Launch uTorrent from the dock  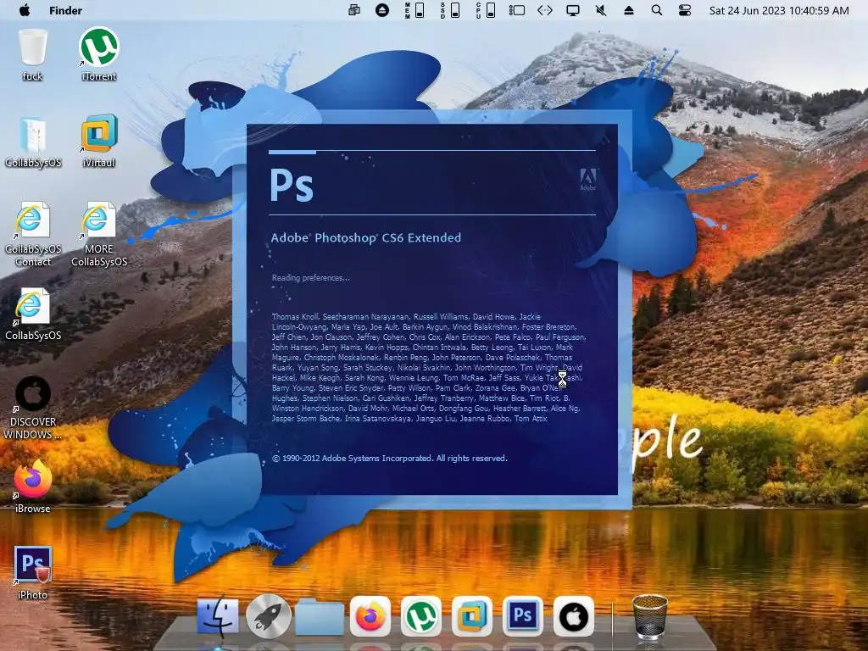coord(421,615)
